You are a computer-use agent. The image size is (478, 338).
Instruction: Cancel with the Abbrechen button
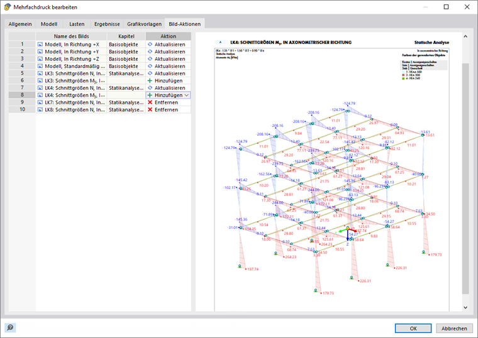coord(454,328)
